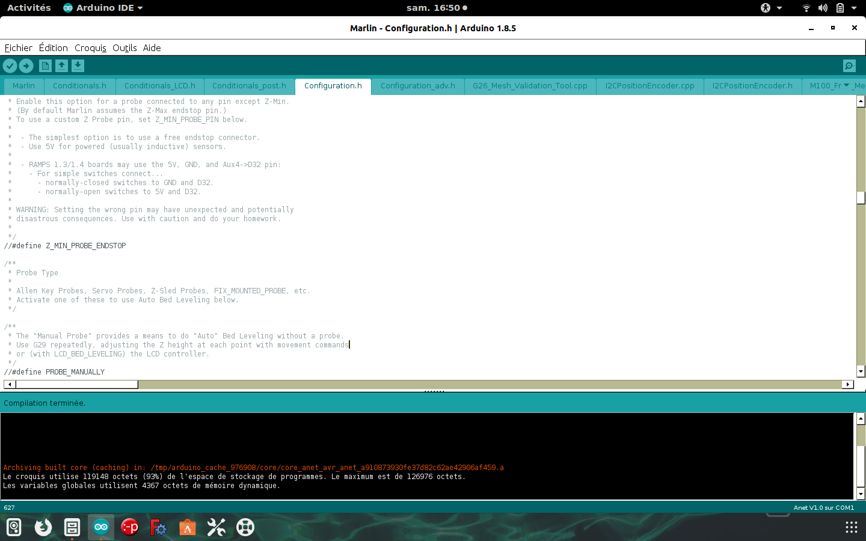The width and height of the screenshot is (866, 541).
Task: Click the editor vertical scrollbar thumb
Action: point(861,198)
